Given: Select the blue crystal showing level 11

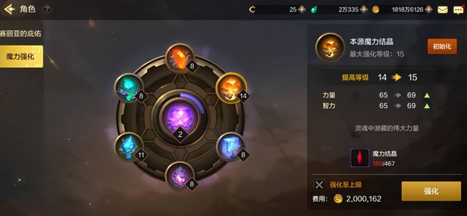Looking at the screenshot, I should (x=129, y=147).
